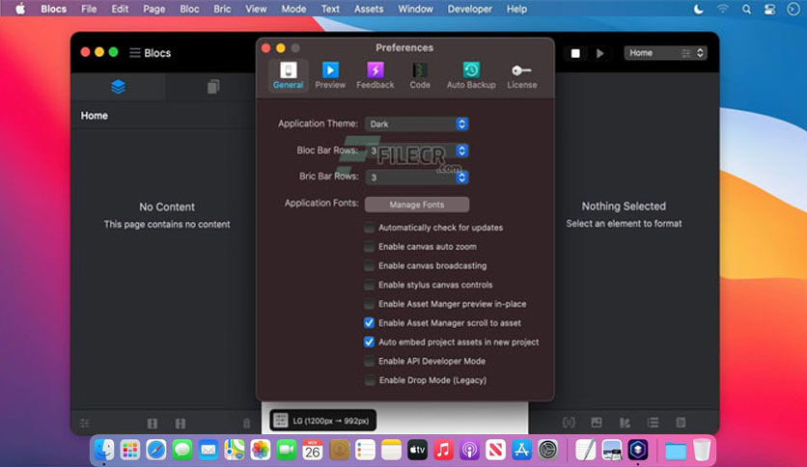Select the pages icon in Blocs sidebar
Screen dimensions: 807x467
tap(213, 87)
